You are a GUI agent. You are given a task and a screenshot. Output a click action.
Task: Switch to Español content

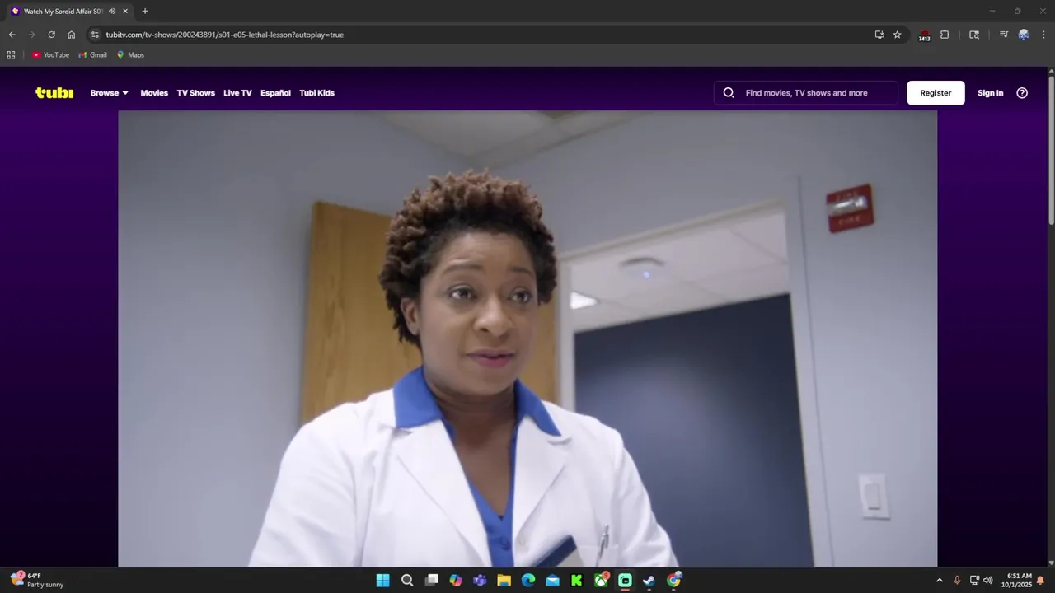pyautogui.click(x=275, y=93)
